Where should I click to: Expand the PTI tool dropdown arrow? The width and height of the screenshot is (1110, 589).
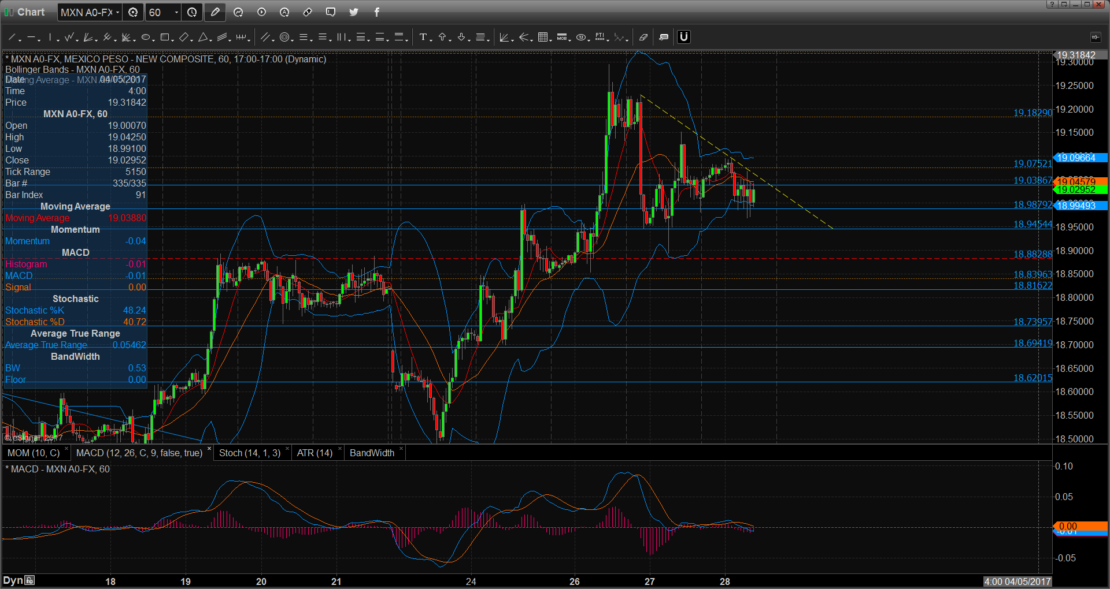[609, 40]
